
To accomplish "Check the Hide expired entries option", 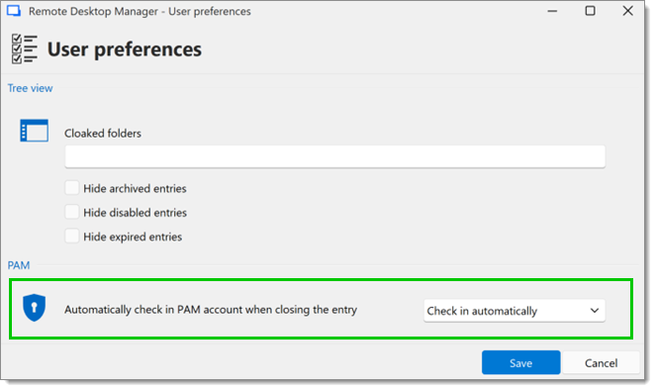I will pos(72,237).
